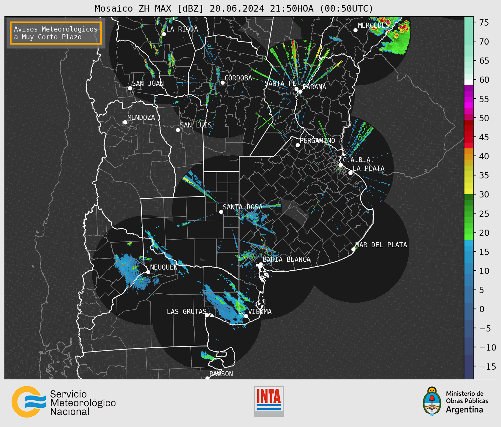The width and height of the screenshot is (501, 427).
Task: Click the −15 label on the color scale
Action: [x=487, y=366]
